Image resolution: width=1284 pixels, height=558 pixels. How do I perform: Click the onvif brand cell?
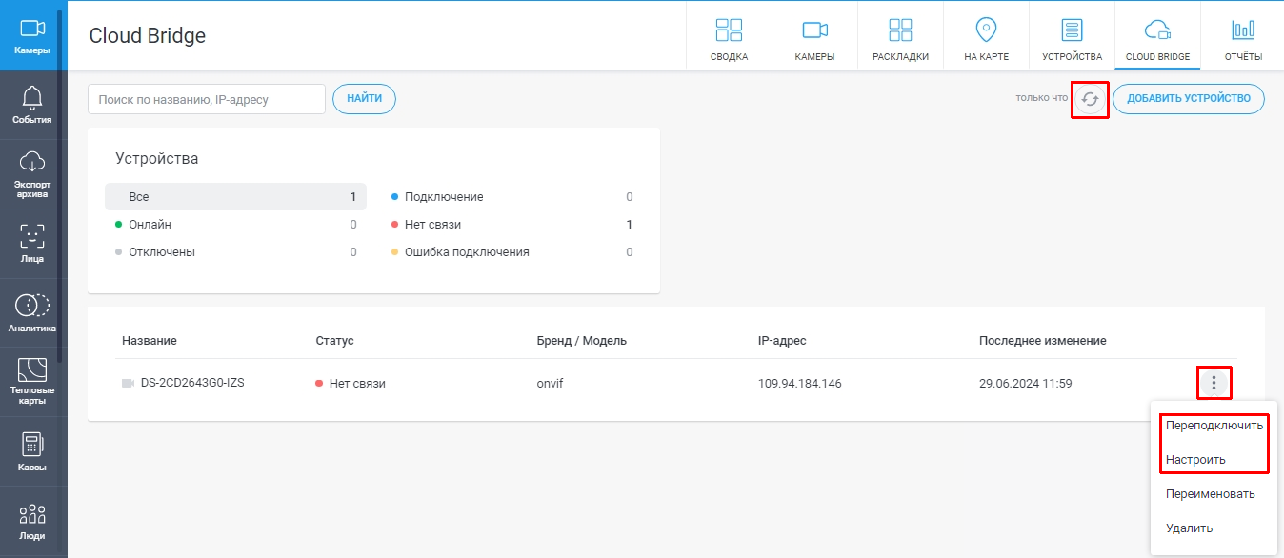(x=552, y=384)
